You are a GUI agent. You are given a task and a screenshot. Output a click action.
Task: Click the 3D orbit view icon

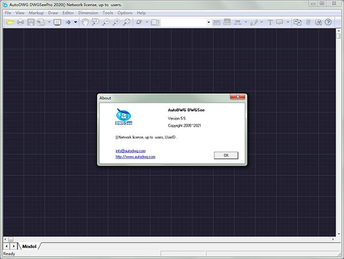point(139,22)
